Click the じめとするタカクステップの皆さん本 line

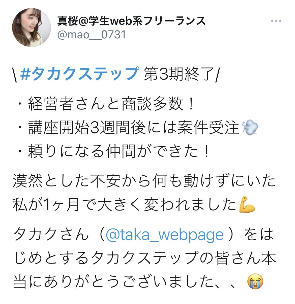(144, 258)
